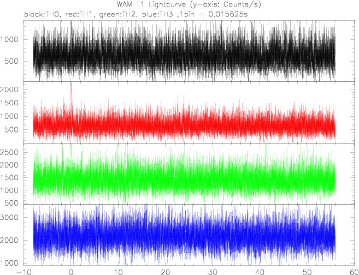
Task: Click x-axis label 40
Action: tap(260, 272)
